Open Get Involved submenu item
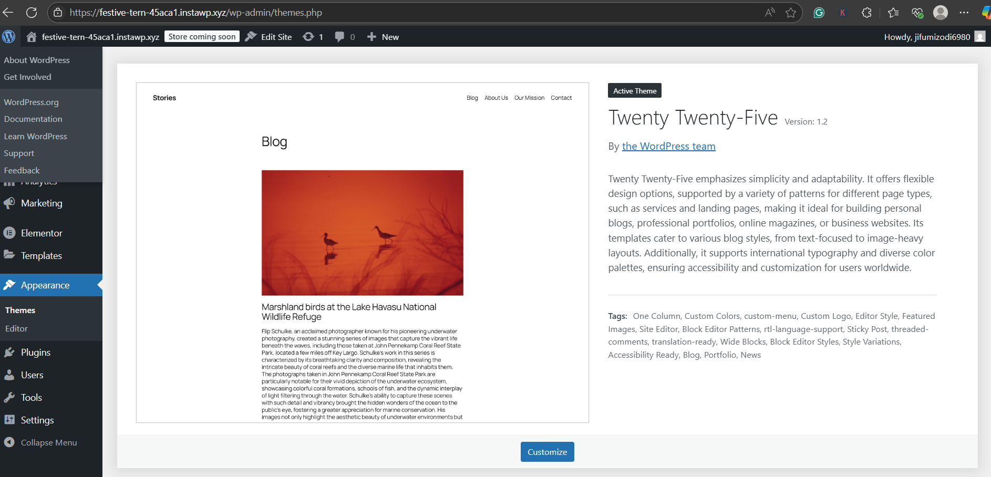 pyautogui.click(x=28, y=77)
